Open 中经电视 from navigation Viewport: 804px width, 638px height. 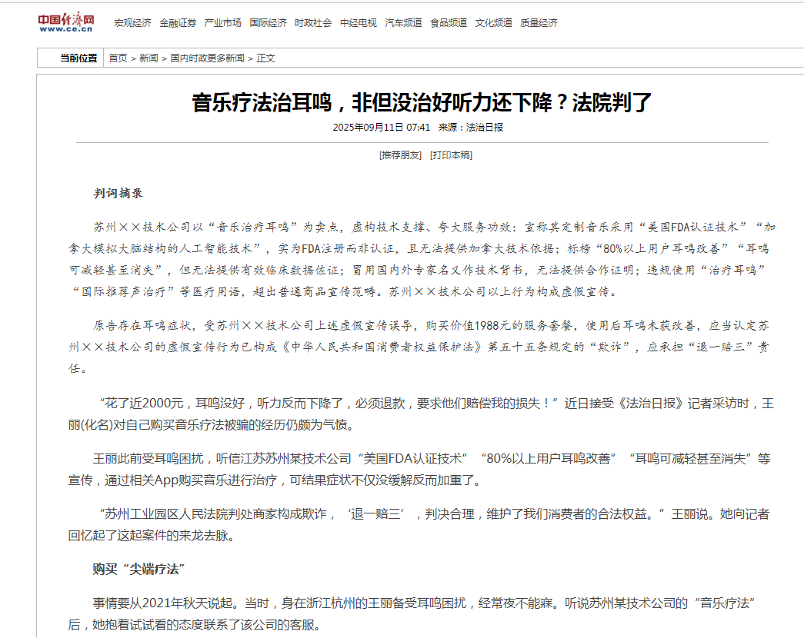tap(358, 23)
